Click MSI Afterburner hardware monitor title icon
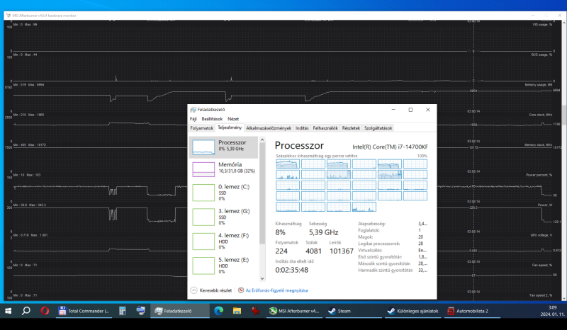The image size is (567, 330). 9,16
